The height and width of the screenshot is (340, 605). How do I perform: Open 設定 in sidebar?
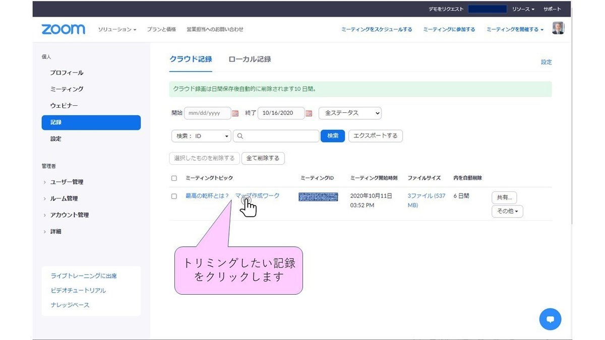(x=55, y=139)
